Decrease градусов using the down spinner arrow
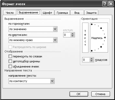 91,61
